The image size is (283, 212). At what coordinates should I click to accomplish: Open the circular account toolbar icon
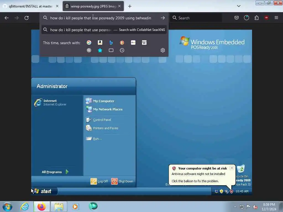pos(246,18)
